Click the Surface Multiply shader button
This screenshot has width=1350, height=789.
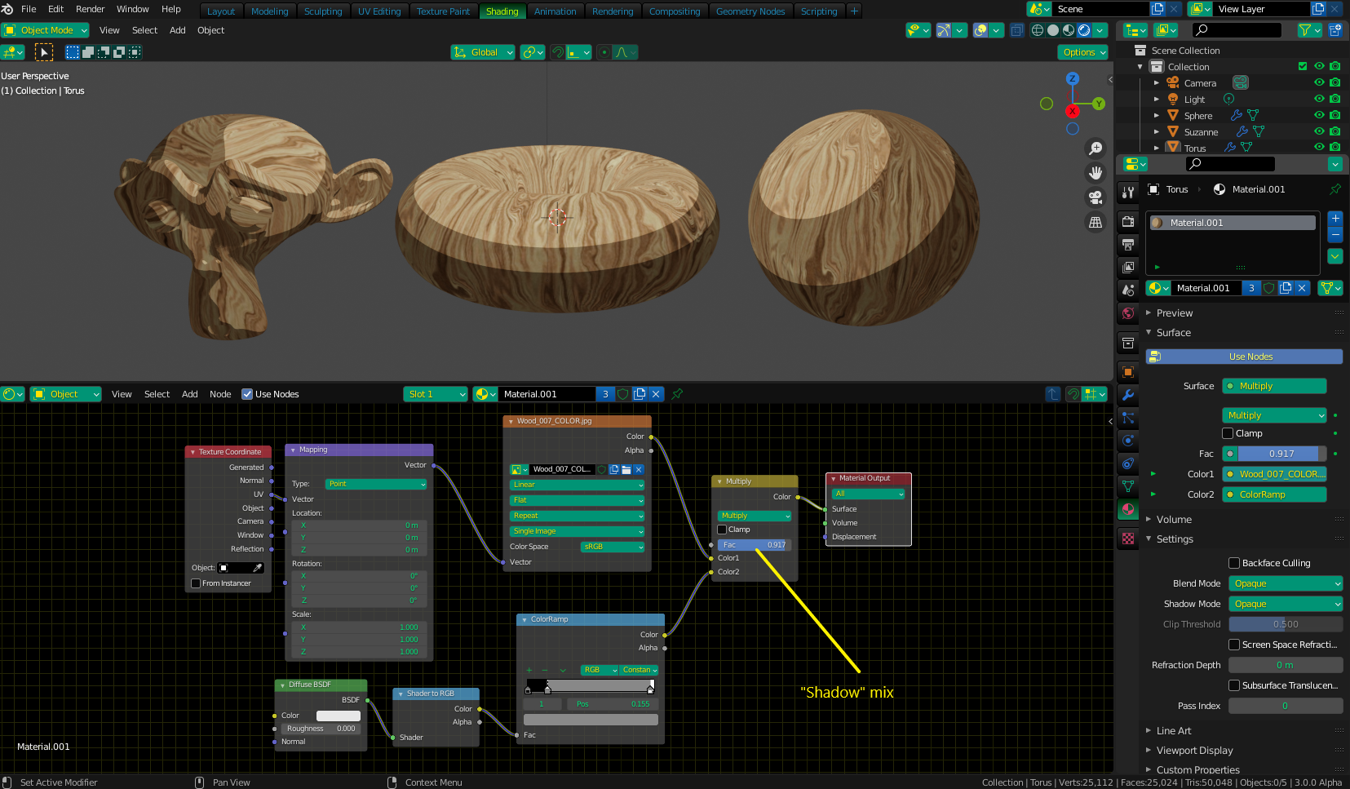pos(1274,386)
